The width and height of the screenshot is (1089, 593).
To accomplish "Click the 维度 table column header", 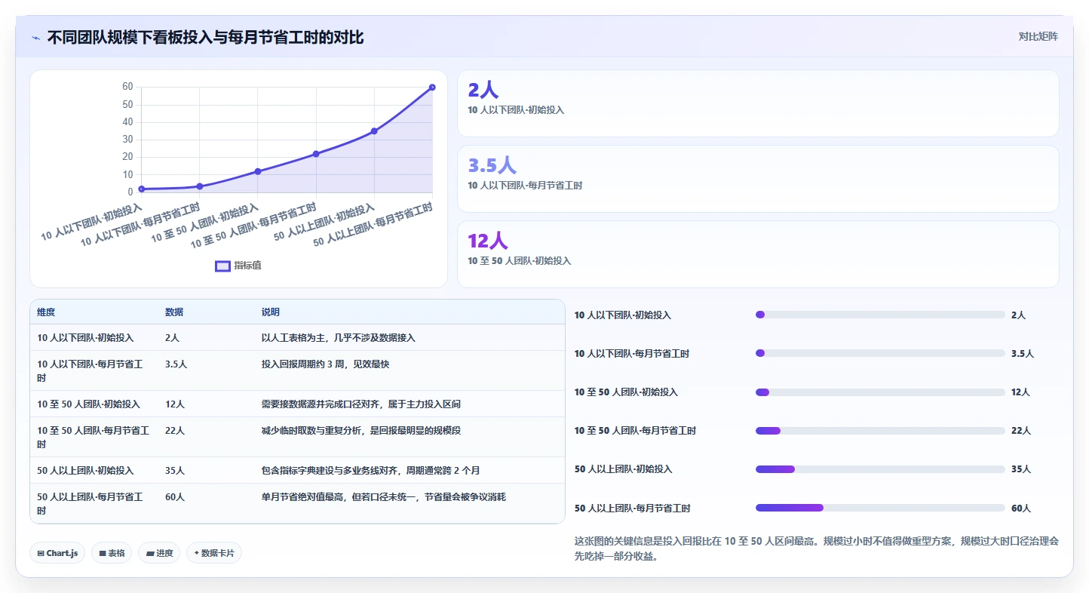I will coord(46,312).
